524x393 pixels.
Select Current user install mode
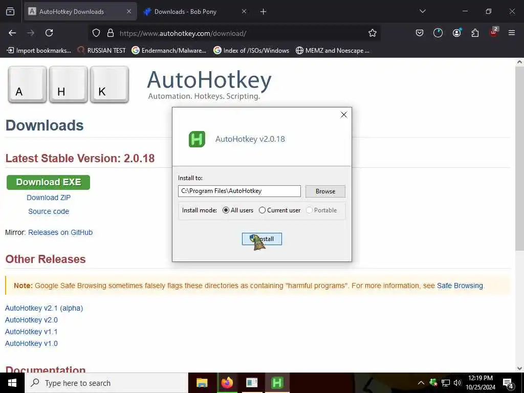pos(279,210)
